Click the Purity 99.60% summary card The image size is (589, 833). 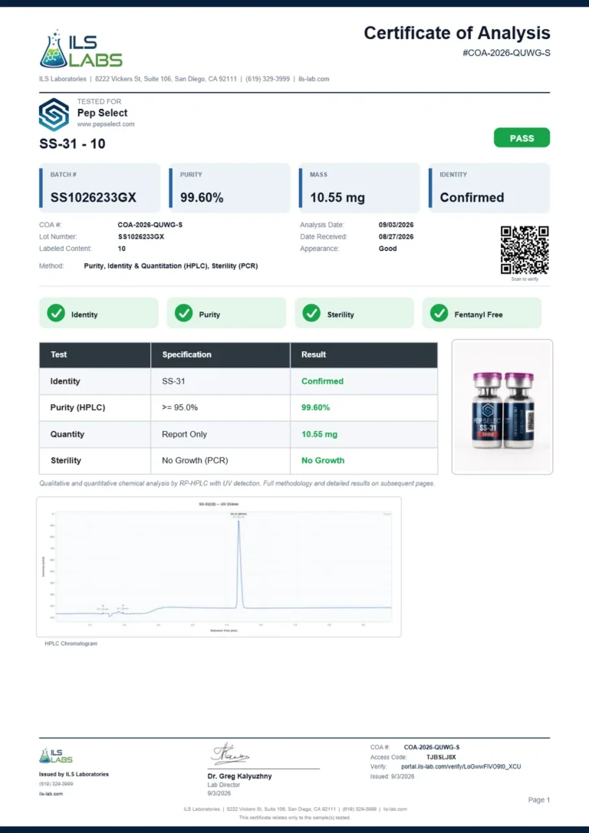point(229,188)
